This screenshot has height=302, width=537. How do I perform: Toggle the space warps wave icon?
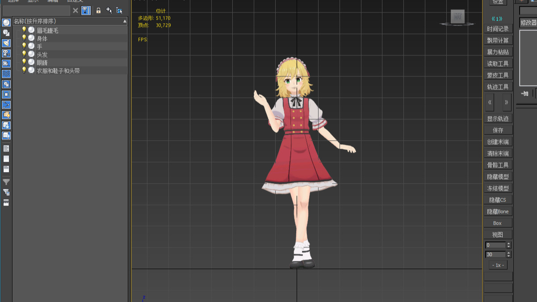(x=6, y=74)
